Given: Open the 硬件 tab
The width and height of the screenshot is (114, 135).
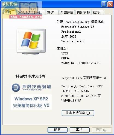Looking at the screenshot, I should [39, 13].
